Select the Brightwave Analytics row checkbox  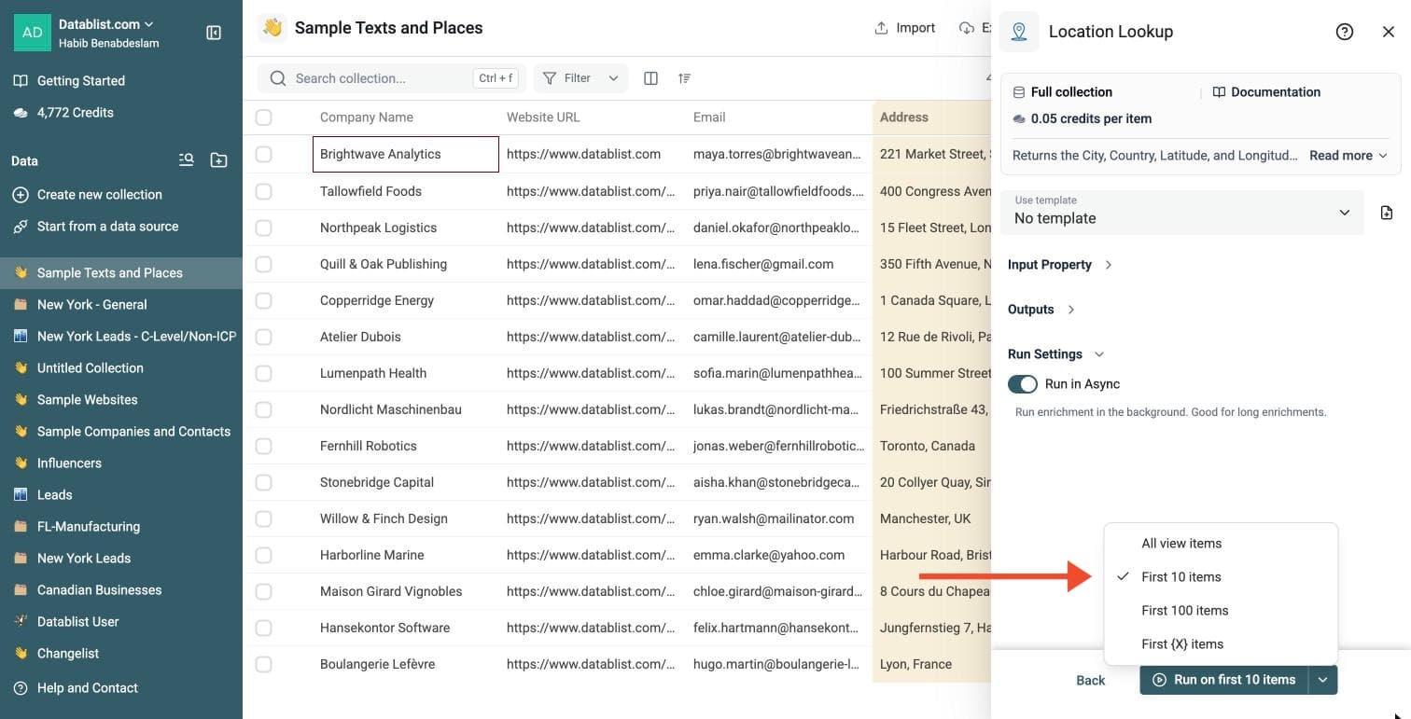[x=264, y=154]
